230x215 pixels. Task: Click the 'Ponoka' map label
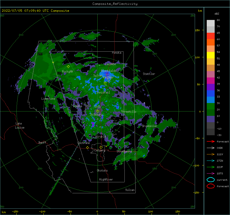(117, 53)
